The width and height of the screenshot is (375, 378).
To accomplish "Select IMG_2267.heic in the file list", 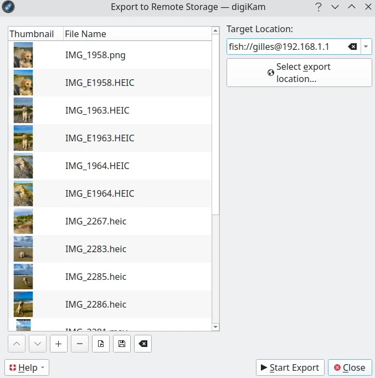I will (96, 221).
